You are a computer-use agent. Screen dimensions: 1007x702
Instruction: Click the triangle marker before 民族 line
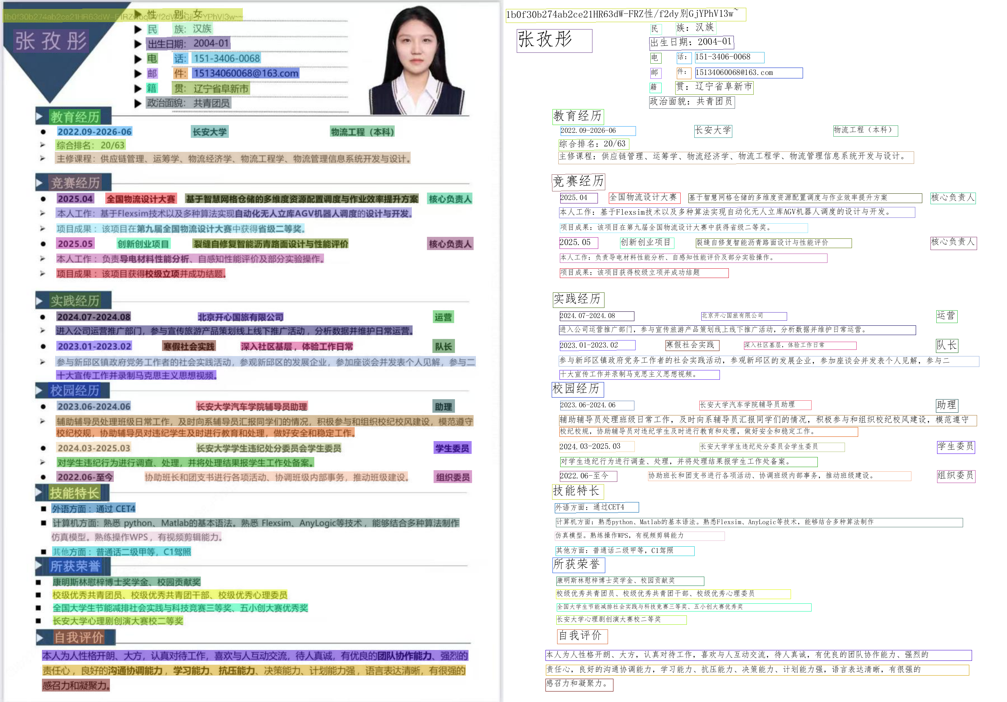pos(138,30)
